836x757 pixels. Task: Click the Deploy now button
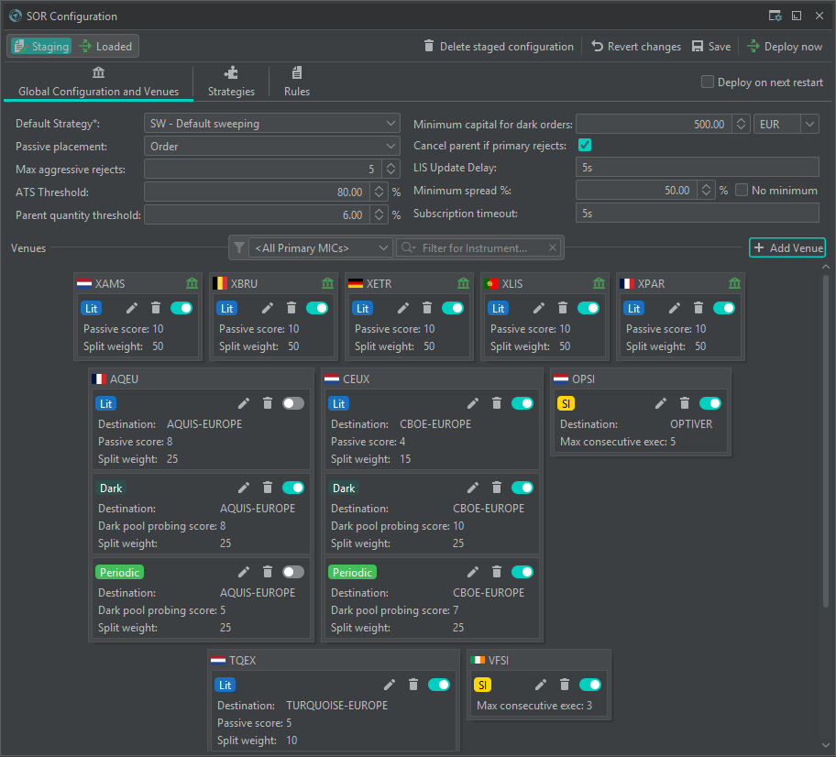(784, 47)
